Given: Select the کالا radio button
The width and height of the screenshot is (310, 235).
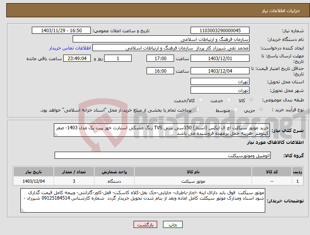Looking at the screenshot, I should [251, 100].
